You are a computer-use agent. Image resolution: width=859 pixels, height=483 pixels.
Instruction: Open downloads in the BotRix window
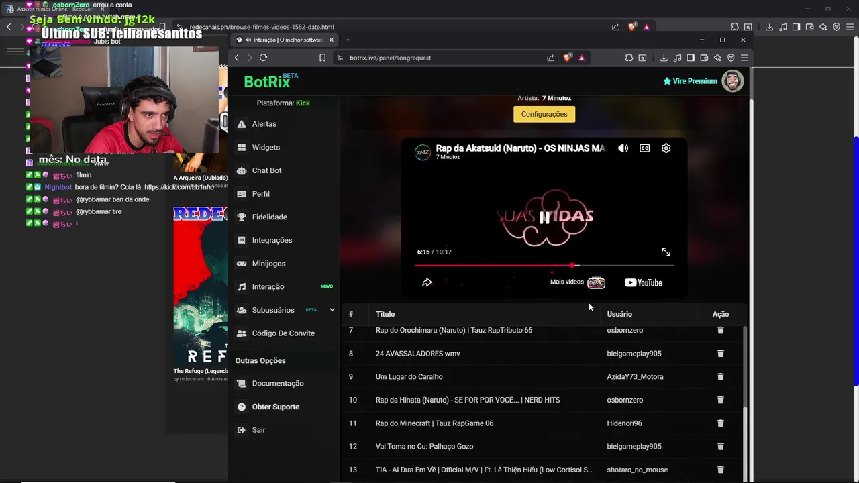tap(664, 58)
